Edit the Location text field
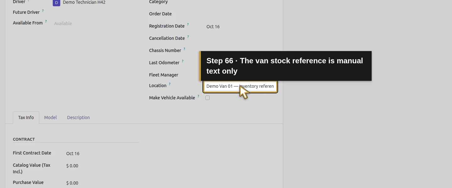452x188 pixels. (x=240, y=86)
